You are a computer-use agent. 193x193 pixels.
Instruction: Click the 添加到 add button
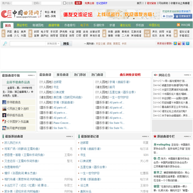coord(167,17)
